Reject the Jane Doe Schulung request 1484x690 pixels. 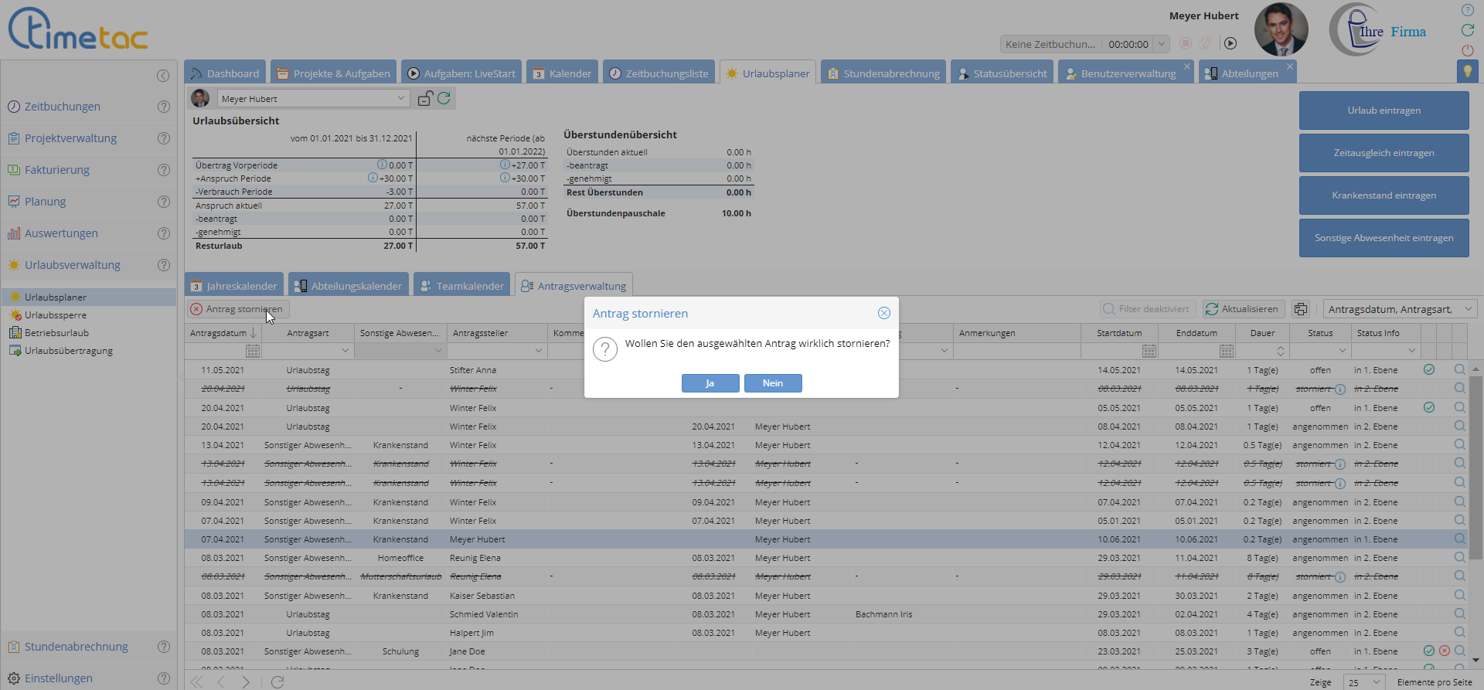point(1444,651)
